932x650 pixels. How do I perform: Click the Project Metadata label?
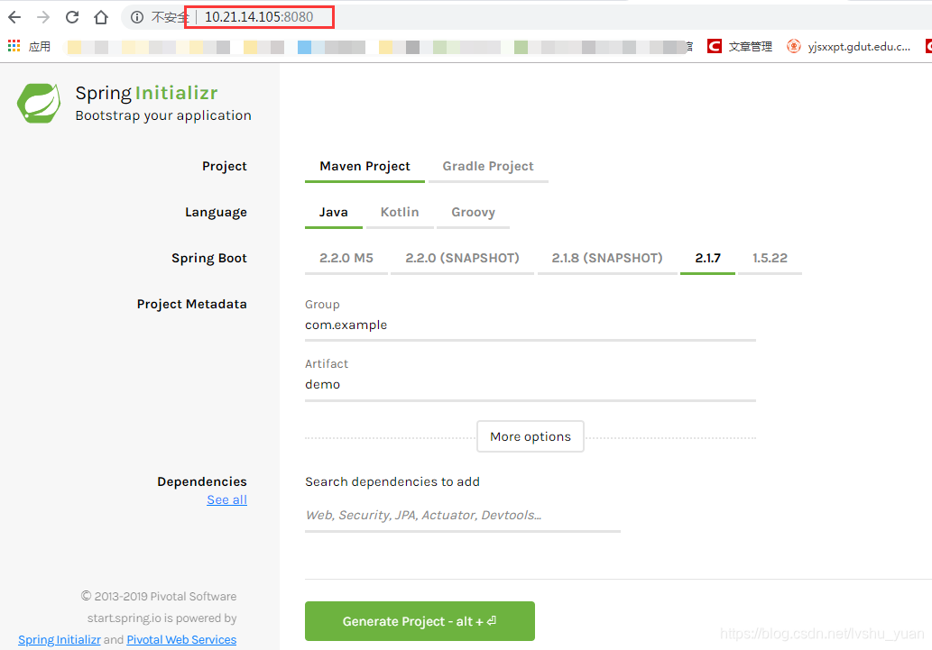(x=191, y=304)
